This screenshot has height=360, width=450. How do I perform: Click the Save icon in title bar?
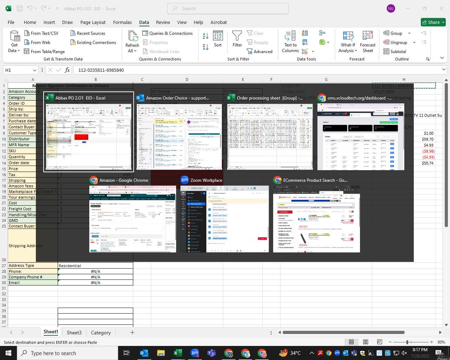point(20,8)
